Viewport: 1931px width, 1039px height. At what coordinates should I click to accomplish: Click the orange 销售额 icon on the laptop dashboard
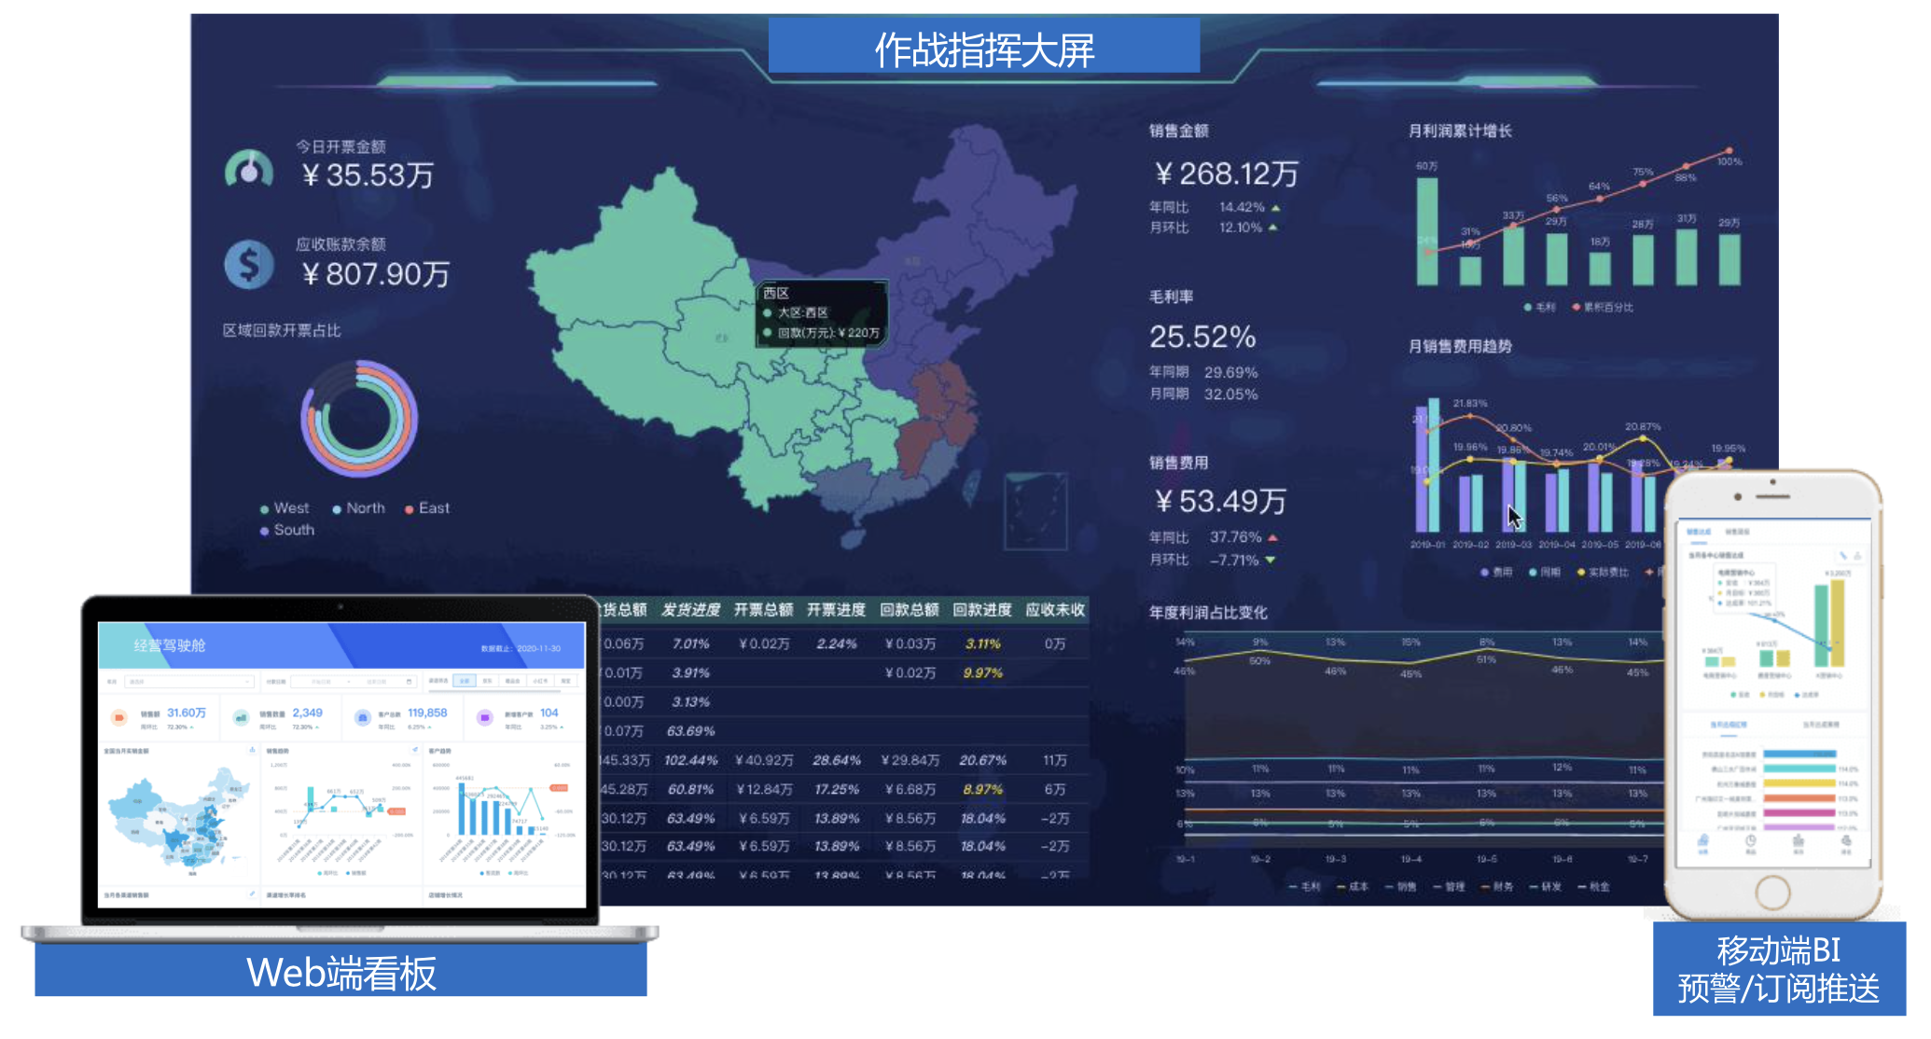(118, 717)
